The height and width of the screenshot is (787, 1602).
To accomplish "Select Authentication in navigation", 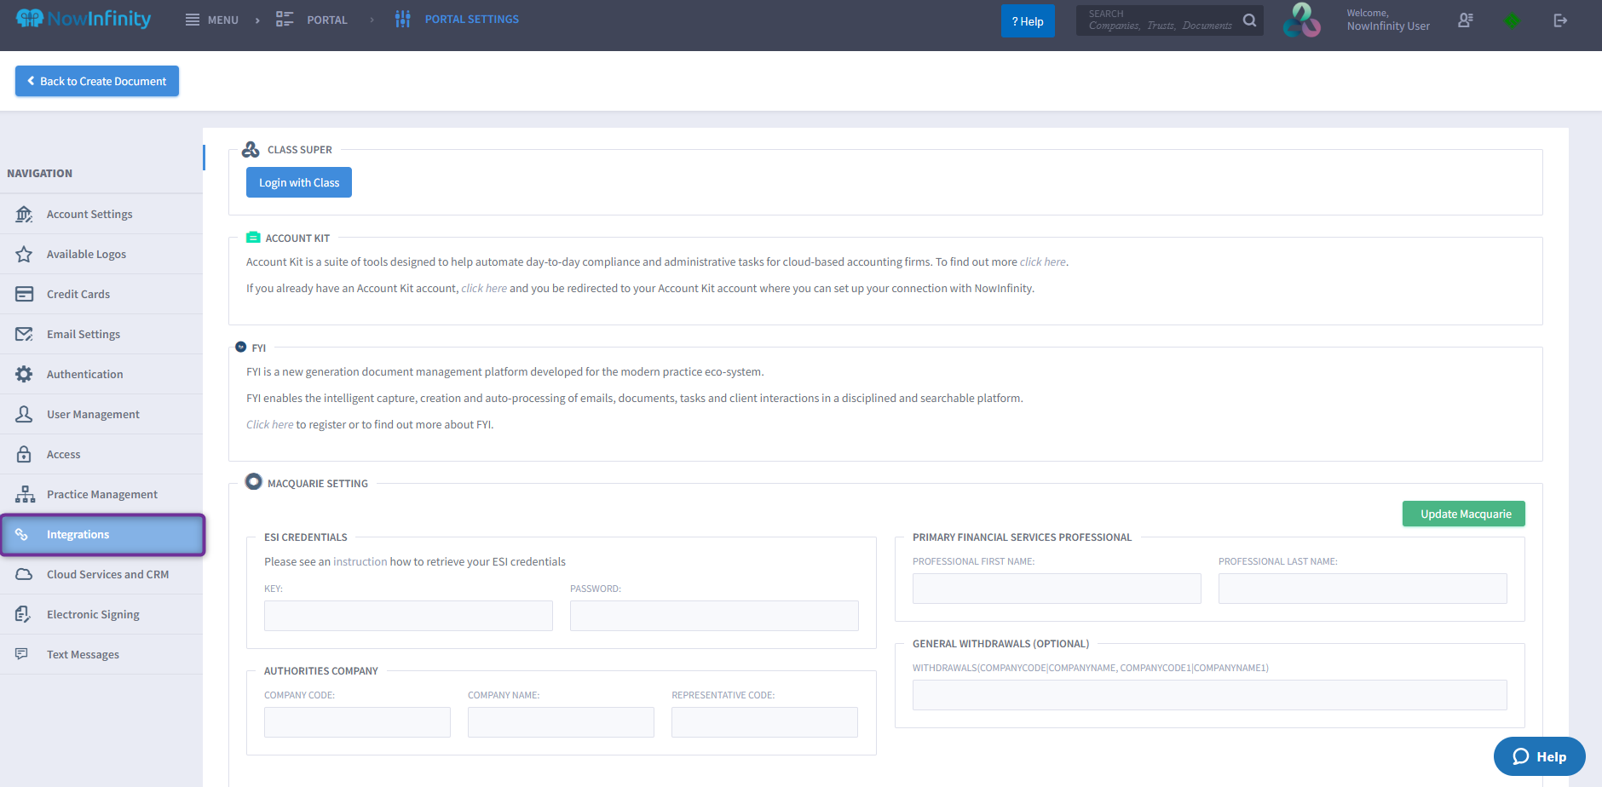I will coord(101,374).
